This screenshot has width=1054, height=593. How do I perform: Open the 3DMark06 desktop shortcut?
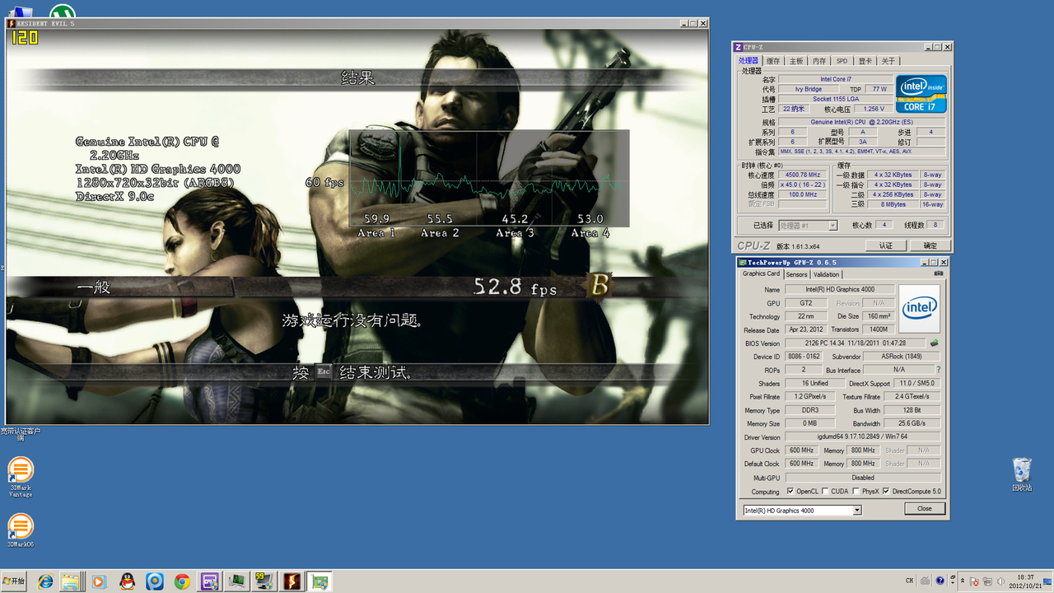point(21,530)
